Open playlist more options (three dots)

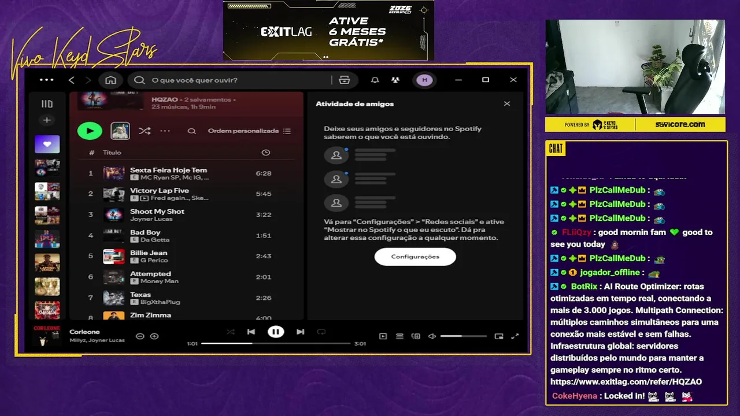pyautogui.click(x=165, y=131)
